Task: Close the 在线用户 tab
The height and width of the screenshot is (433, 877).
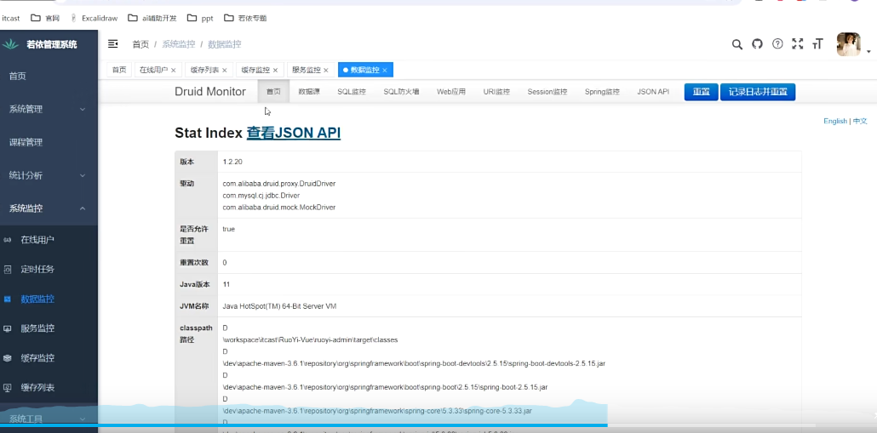Action: coord(174,71)
